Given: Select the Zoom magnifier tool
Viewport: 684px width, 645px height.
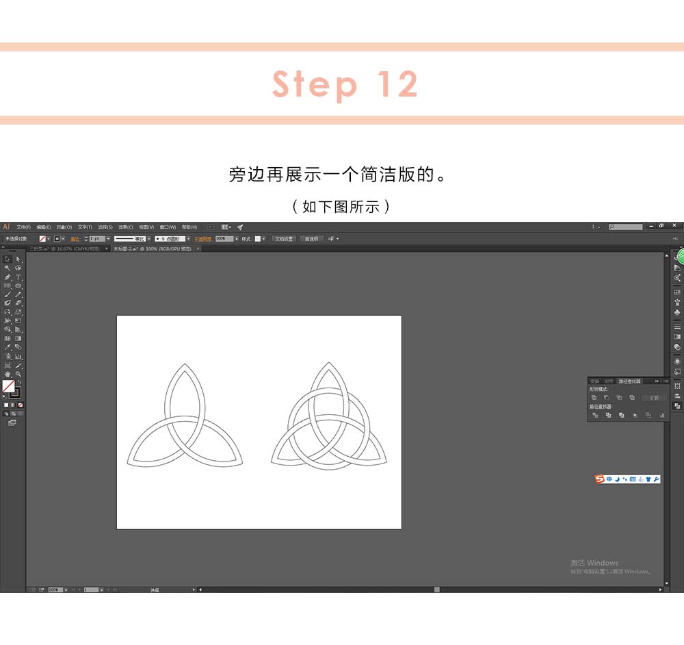Looking at the screenshot, I should [18, 374].
